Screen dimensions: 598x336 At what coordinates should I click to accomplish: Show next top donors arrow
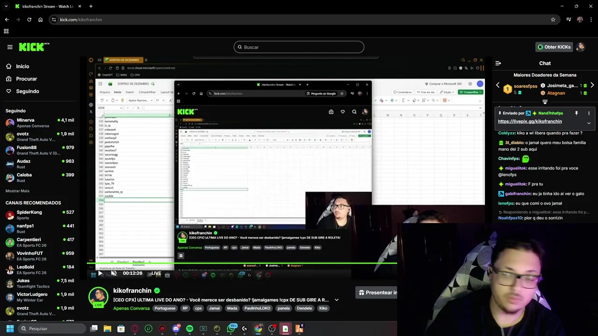click(x=592, y=85)
